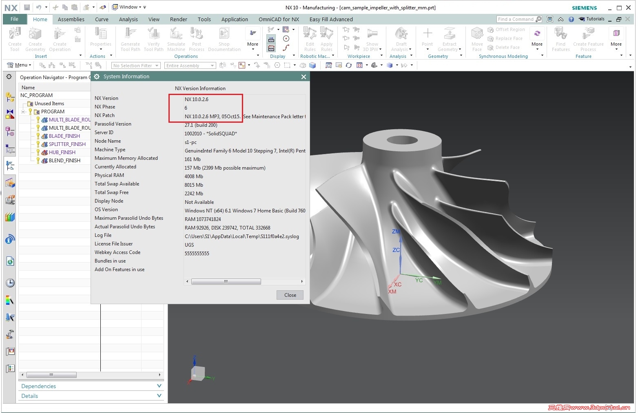
Task: Click the Cut scissors icon
Action: tap(55, 7)
